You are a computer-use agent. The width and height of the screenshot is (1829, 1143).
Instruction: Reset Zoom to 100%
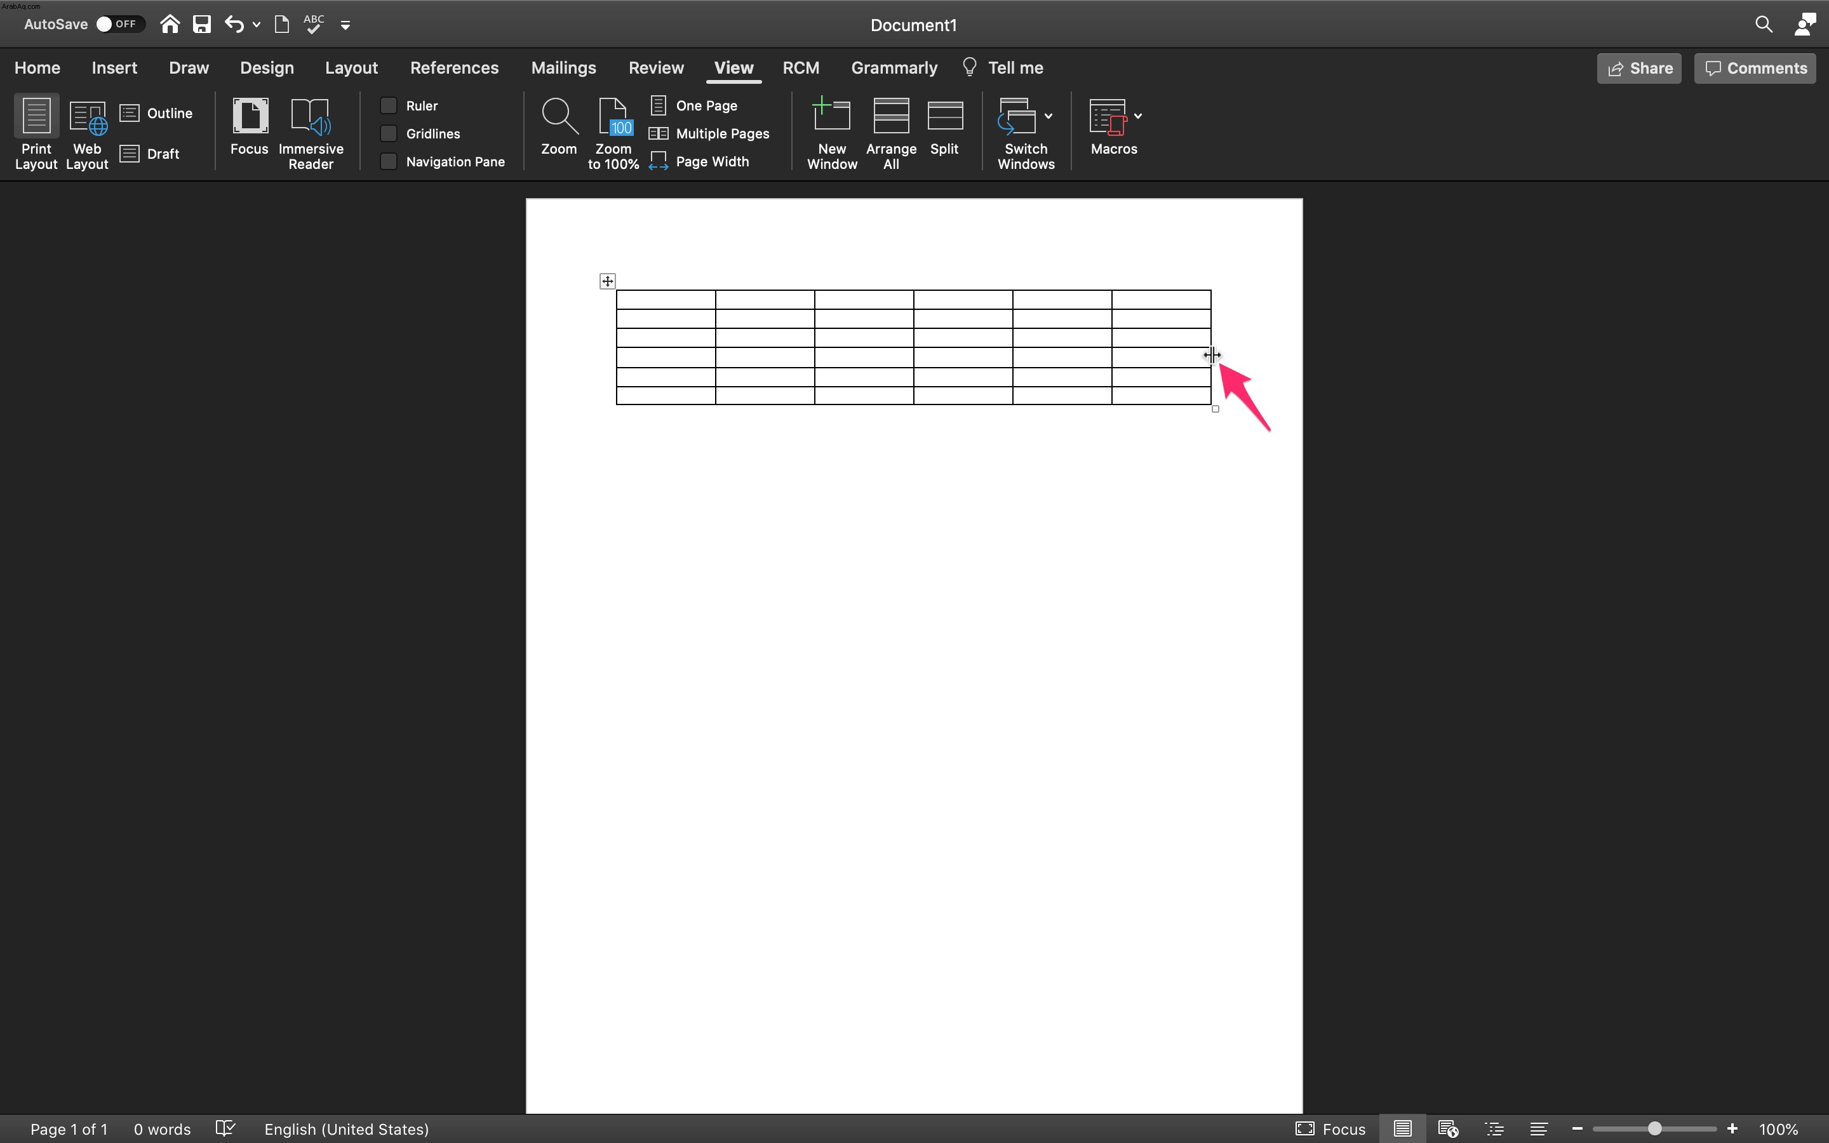tap(613, 133)
